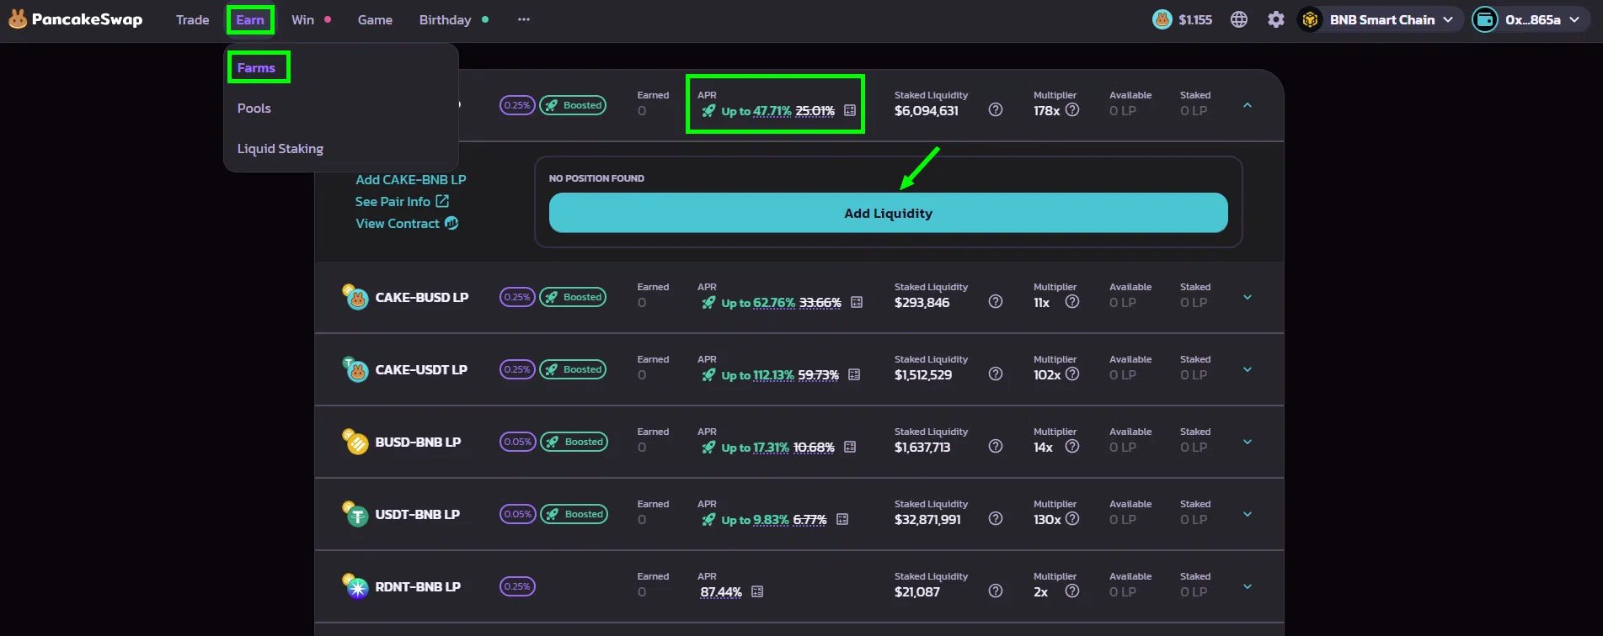Click Boosted badge on CAKE-BUSD row
The image size is (1603, 636).
(573, 297)
